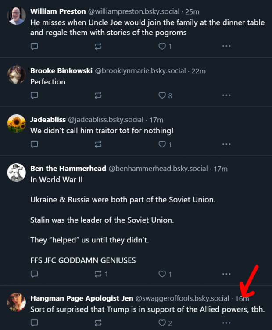Open the 16m timestamp on Jen's post
This screenshot has height=330, width=272.
pyautogui.click(x=242, y=298)
